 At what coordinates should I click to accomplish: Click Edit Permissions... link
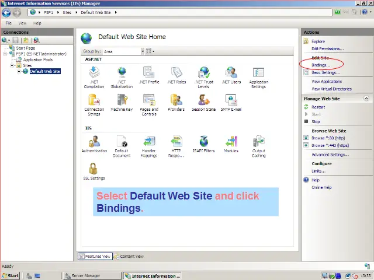coord(328,49)
